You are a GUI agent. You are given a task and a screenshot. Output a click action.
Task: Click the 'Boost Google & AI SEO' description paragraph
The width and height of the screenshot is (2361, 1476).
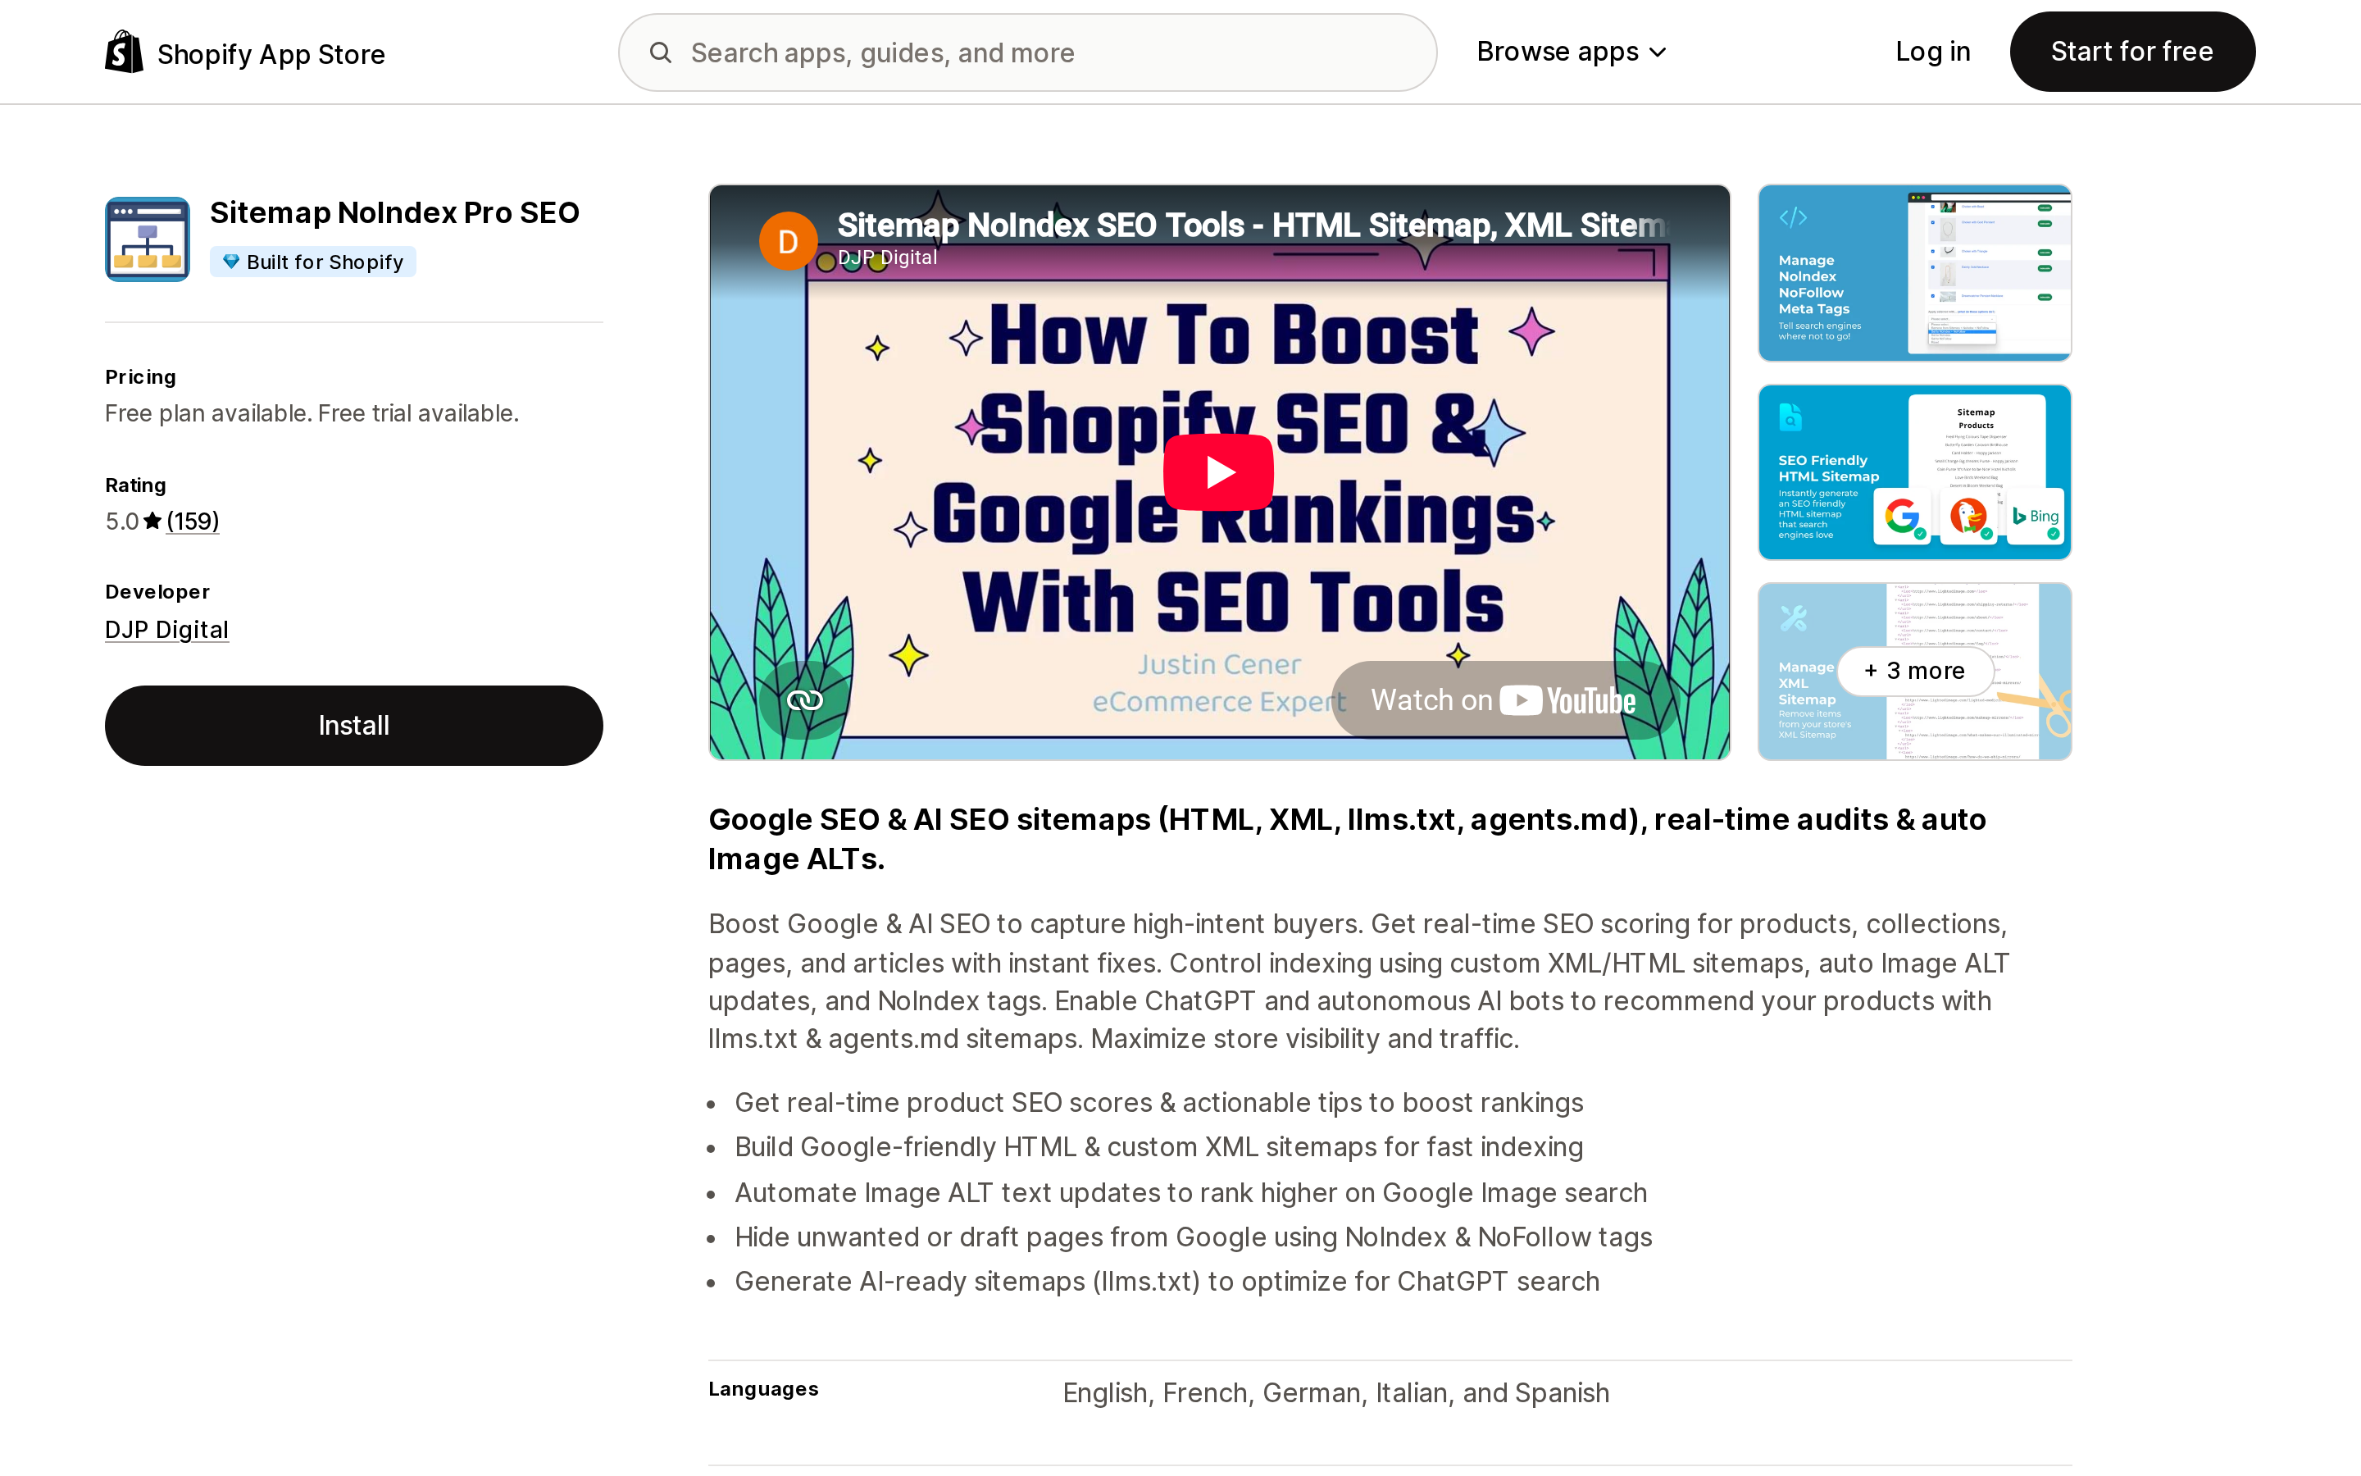coord(1359,981)
